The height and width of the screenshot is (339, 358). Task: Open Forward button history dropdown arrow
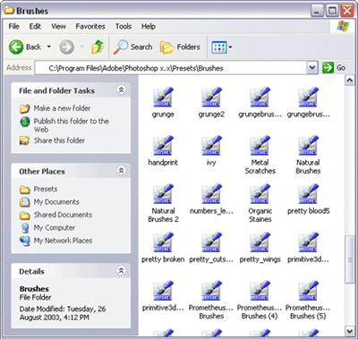coord(81,47)
